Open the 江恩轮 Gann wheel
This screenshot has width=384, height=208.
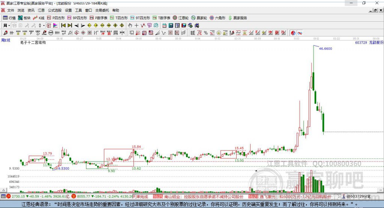pyautogui.click(x=181, y=18)
